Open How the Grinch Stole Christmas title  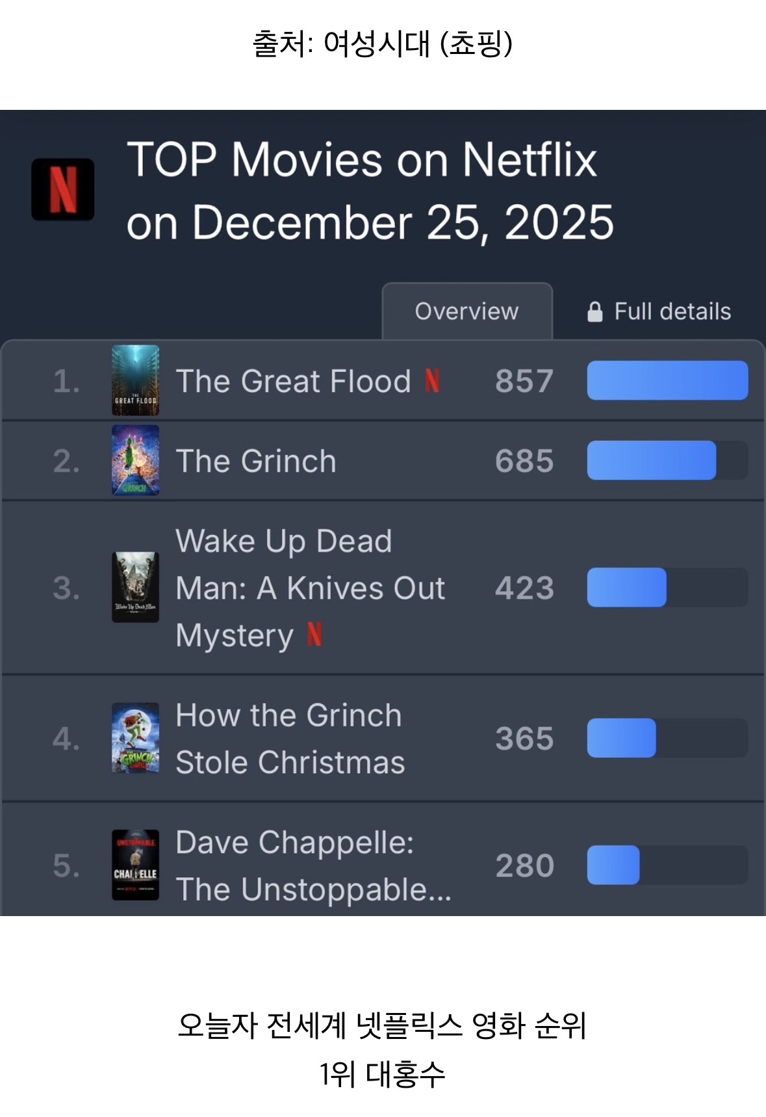[290, 739]
